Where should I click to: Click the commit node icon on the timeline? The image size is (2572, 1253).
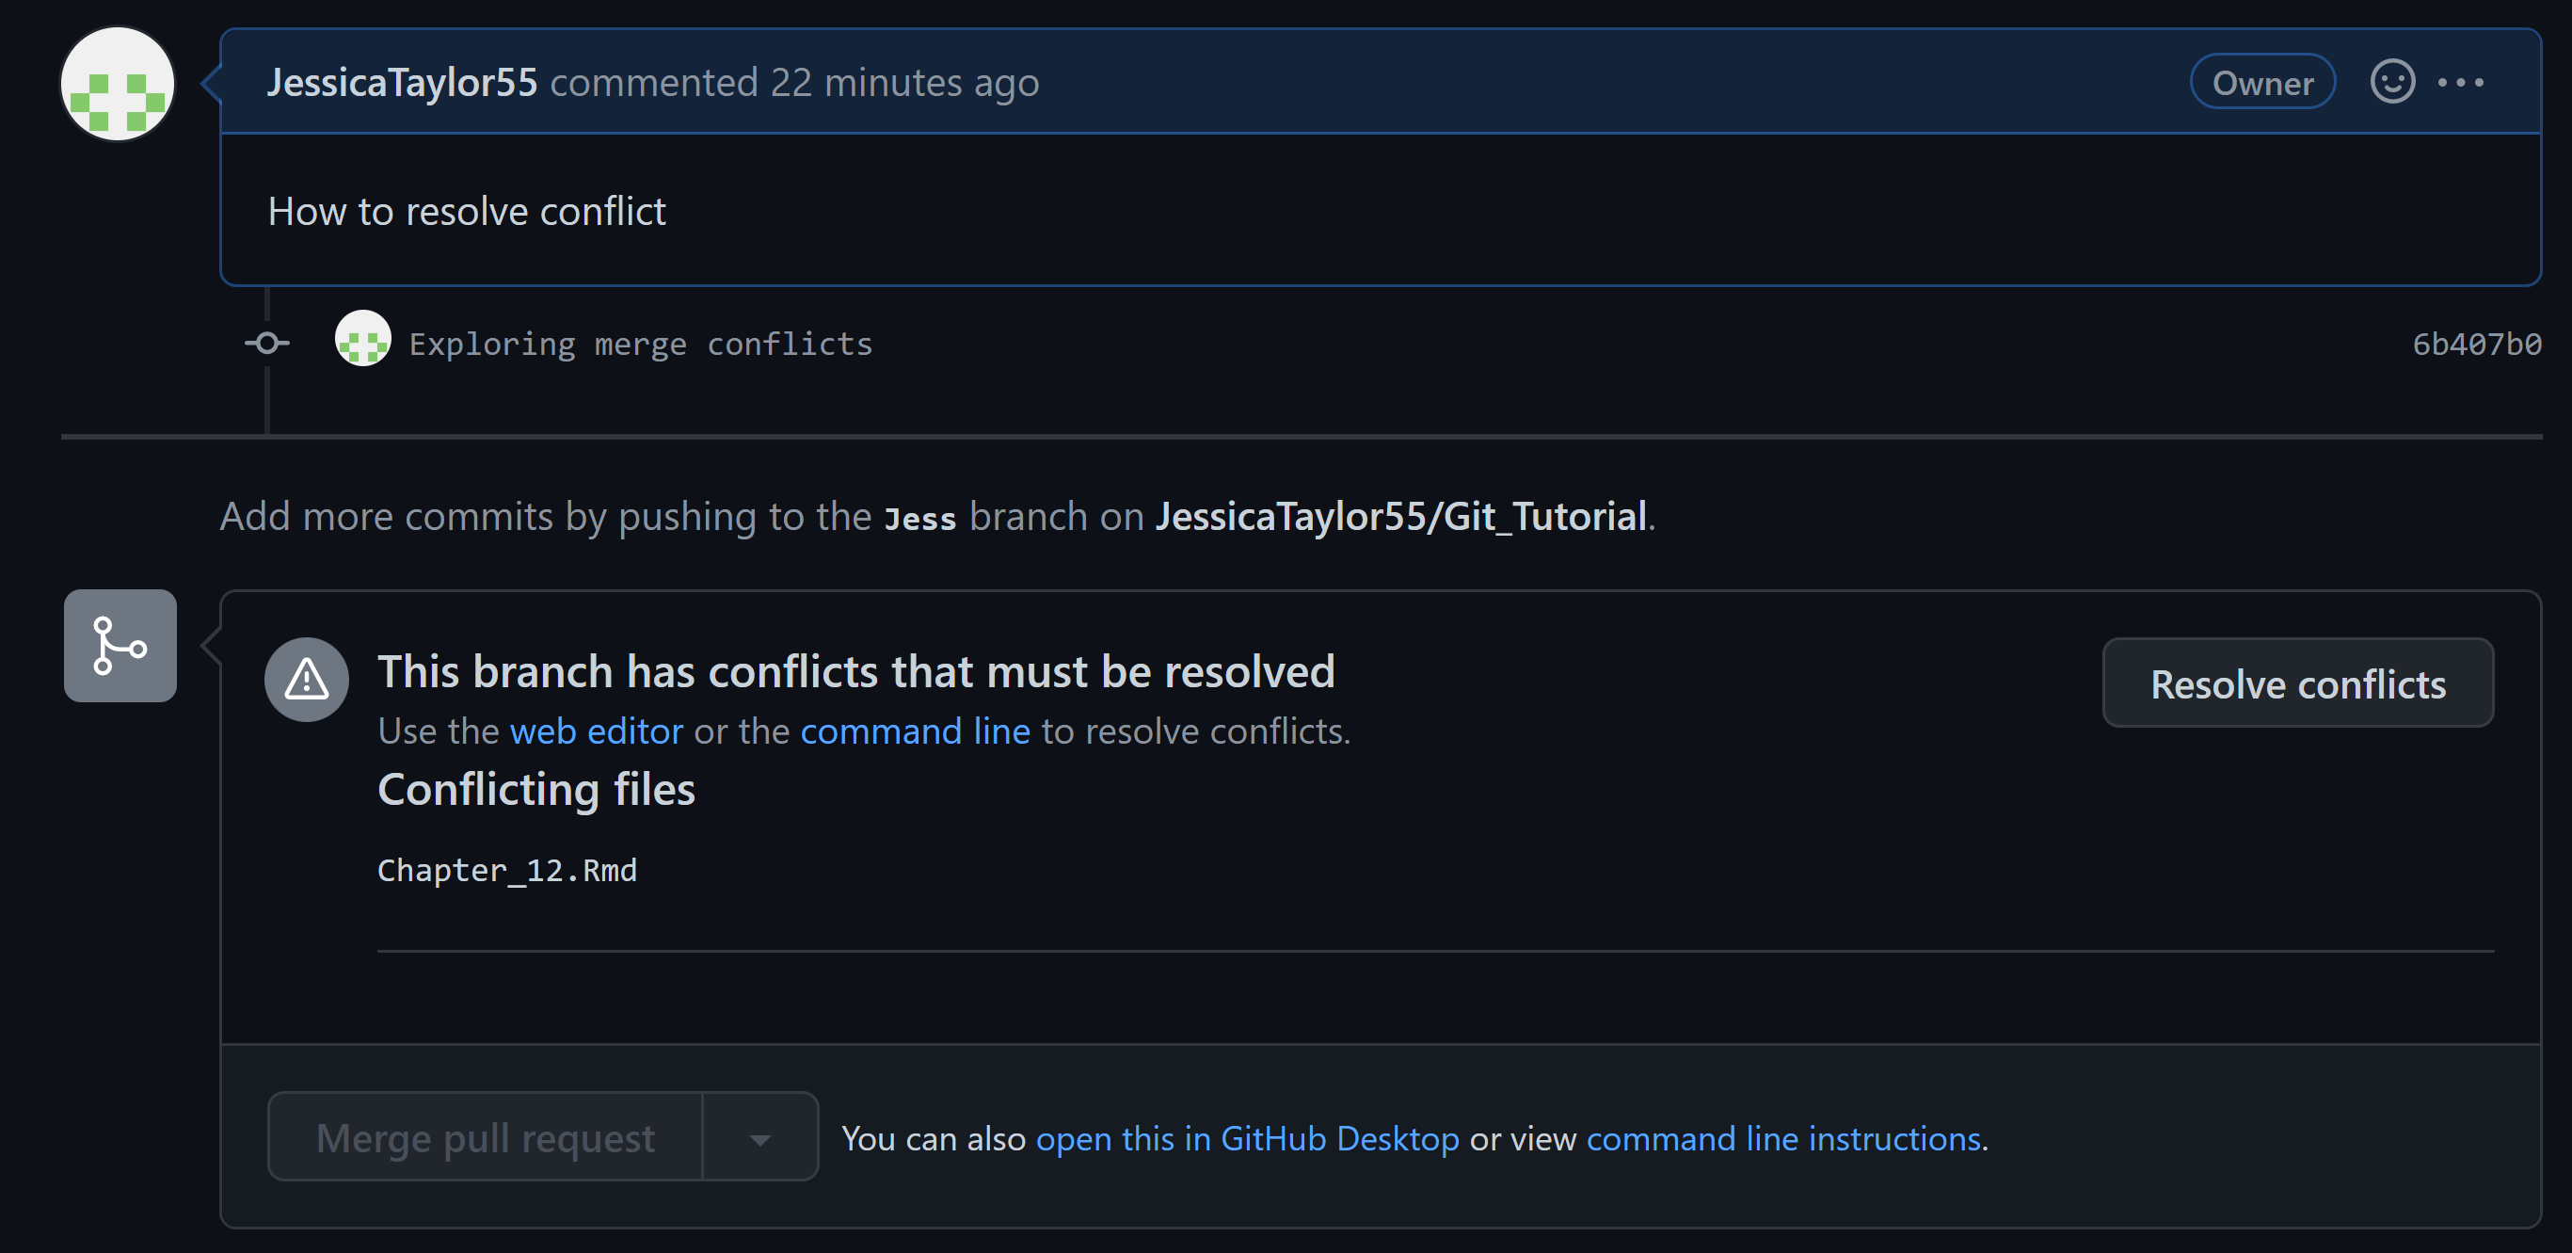[x=266, y=344]
